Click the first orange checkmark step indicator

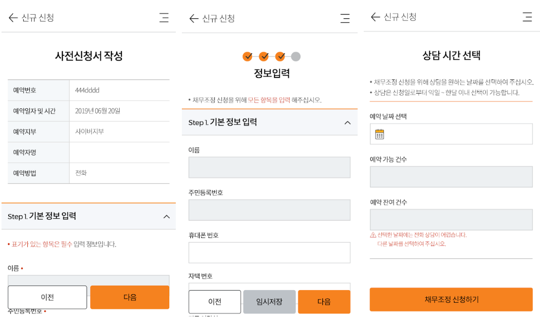tap(248, 57)
